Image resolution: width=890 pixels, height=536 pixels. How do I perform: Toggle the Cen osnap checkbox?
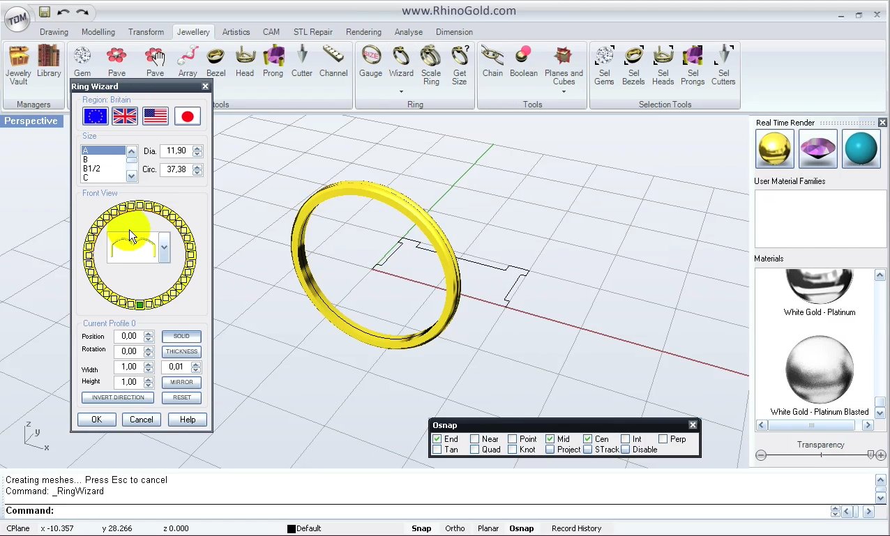588,439
